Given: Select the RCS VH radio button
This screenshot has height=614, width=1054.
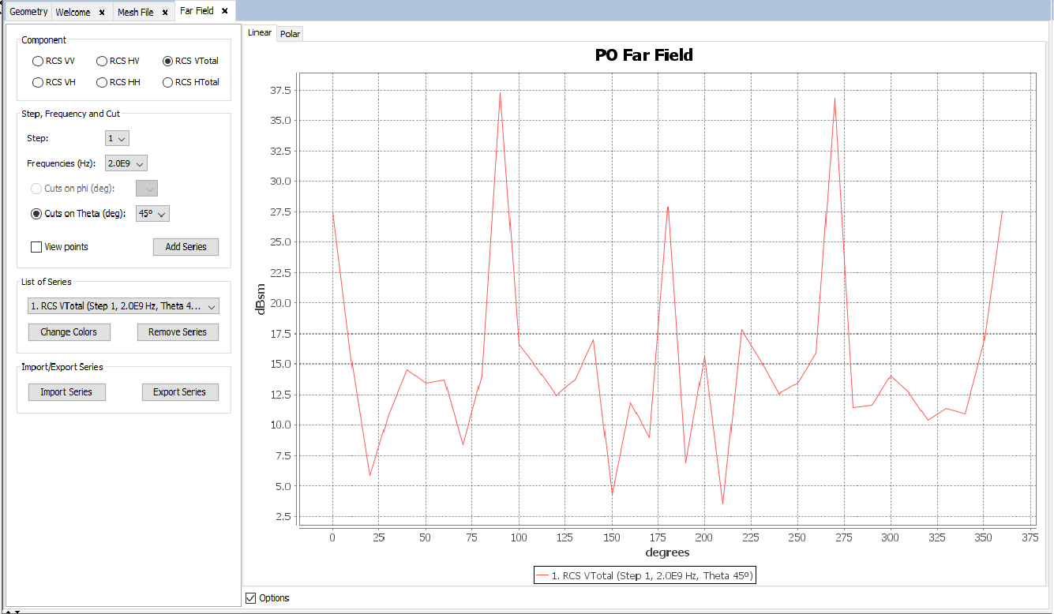Looking at the screenshot, I should tap(37, 82).
